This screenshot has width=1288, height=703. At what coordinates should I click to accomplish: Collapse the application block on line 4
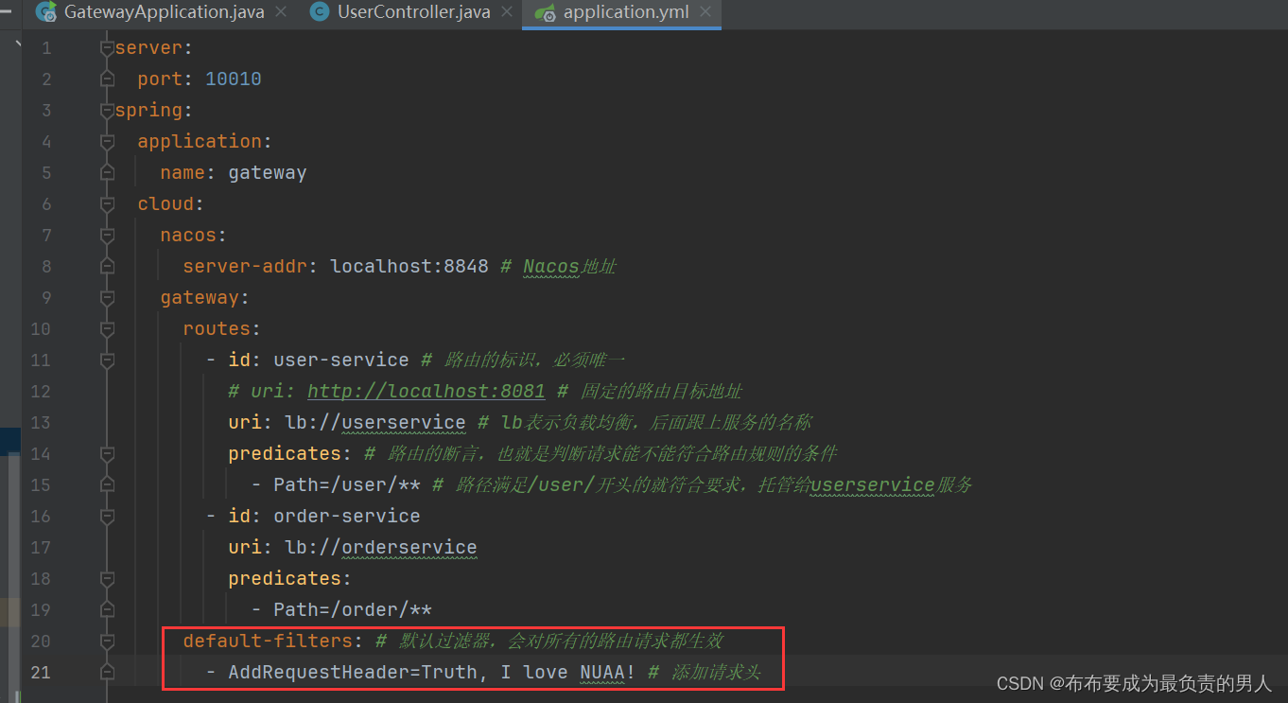point(107,141)
